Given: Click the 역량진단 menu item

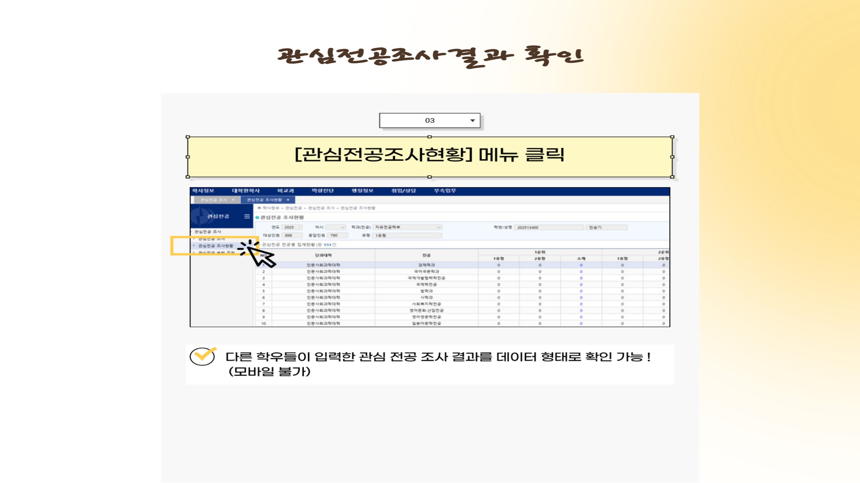Looking at the screenshot, I should (x=322, y=191).
